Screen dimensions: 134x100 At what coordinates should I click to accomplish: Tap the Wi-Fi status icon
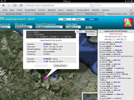coord(5,1)
